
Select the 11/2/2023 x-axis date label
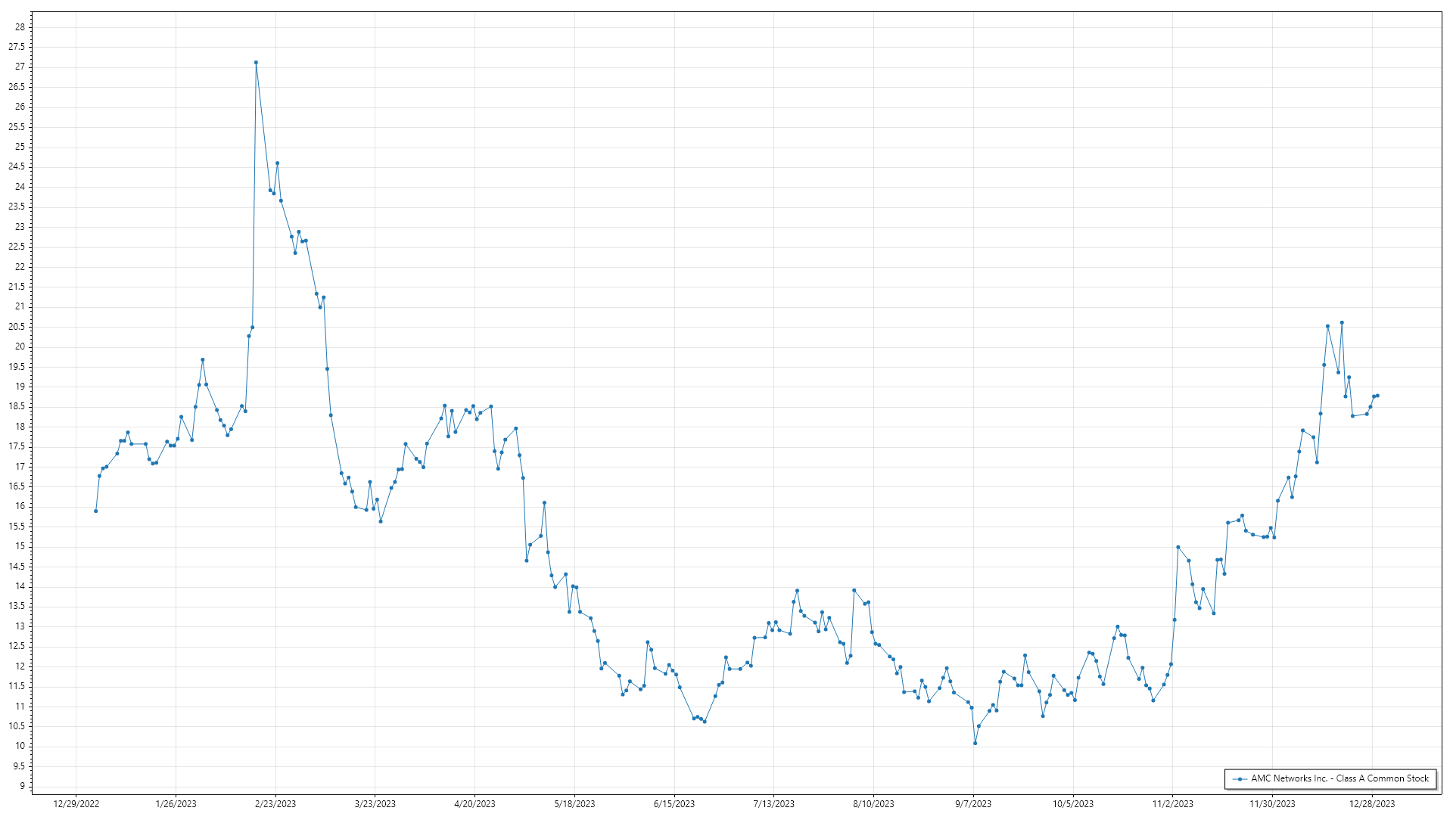1172,803
